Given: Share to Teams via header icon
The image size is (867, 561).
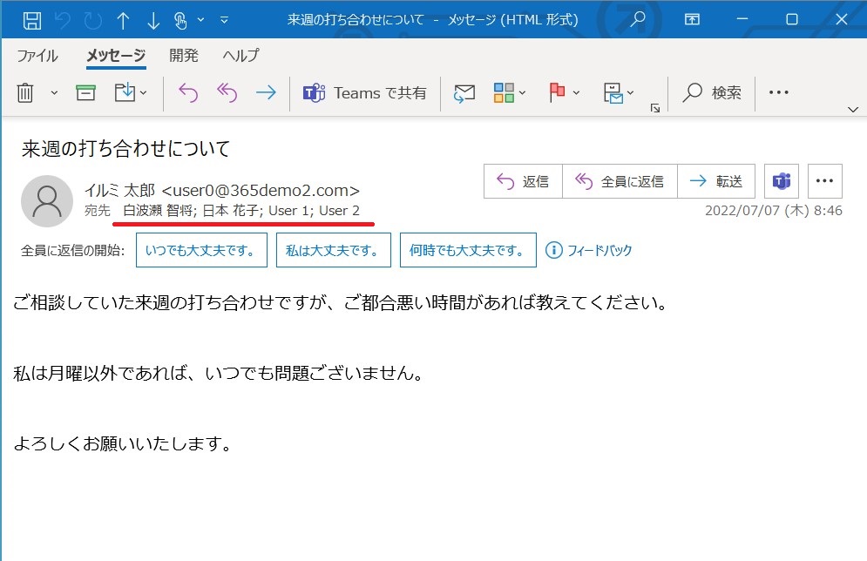Looking at the screenshot, I should (782, 181).
